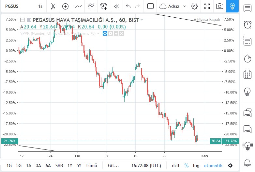Click the VPVR indicator plus icon

click(x=116, y=33)
